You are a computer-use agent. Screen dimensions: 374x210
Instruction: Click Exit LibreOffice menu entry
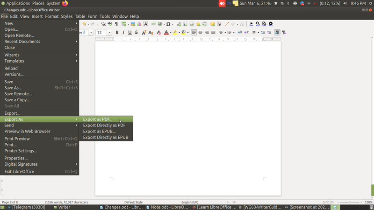pyautogui.click(x=40, y=172)
